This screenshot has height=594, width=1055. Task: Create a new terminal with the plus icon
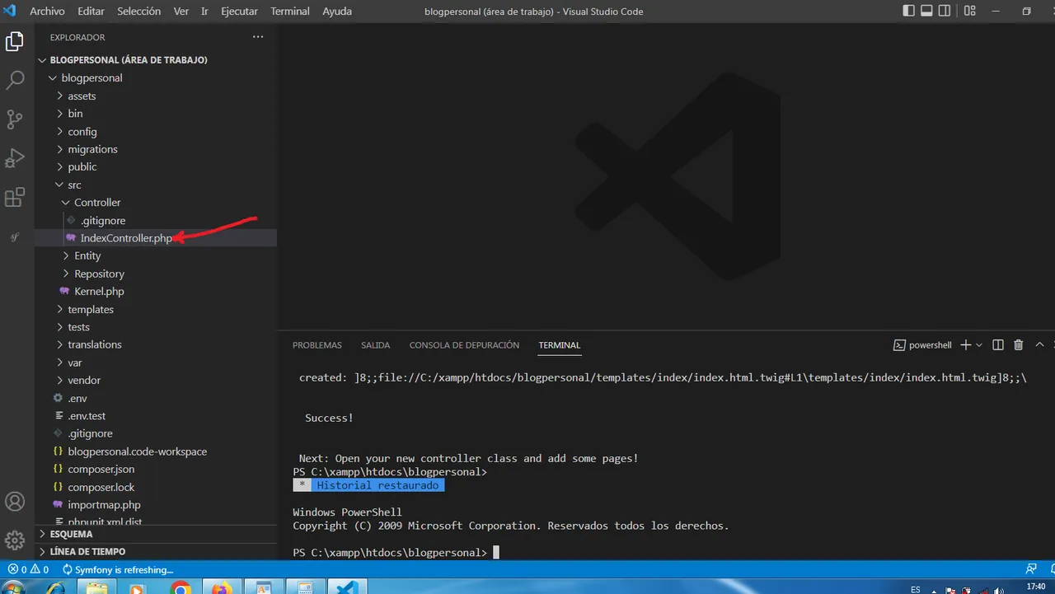coord(966,345)
